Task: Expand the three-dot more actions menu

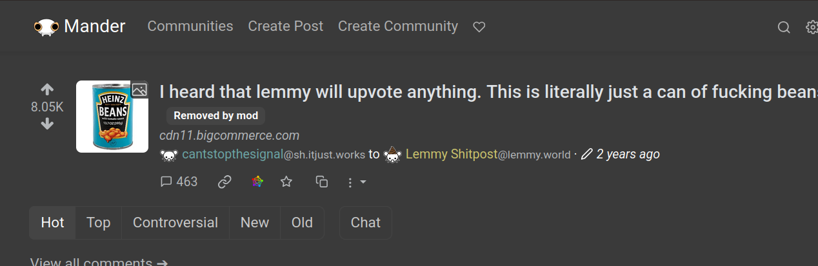Action: click(x=356, y=183)
